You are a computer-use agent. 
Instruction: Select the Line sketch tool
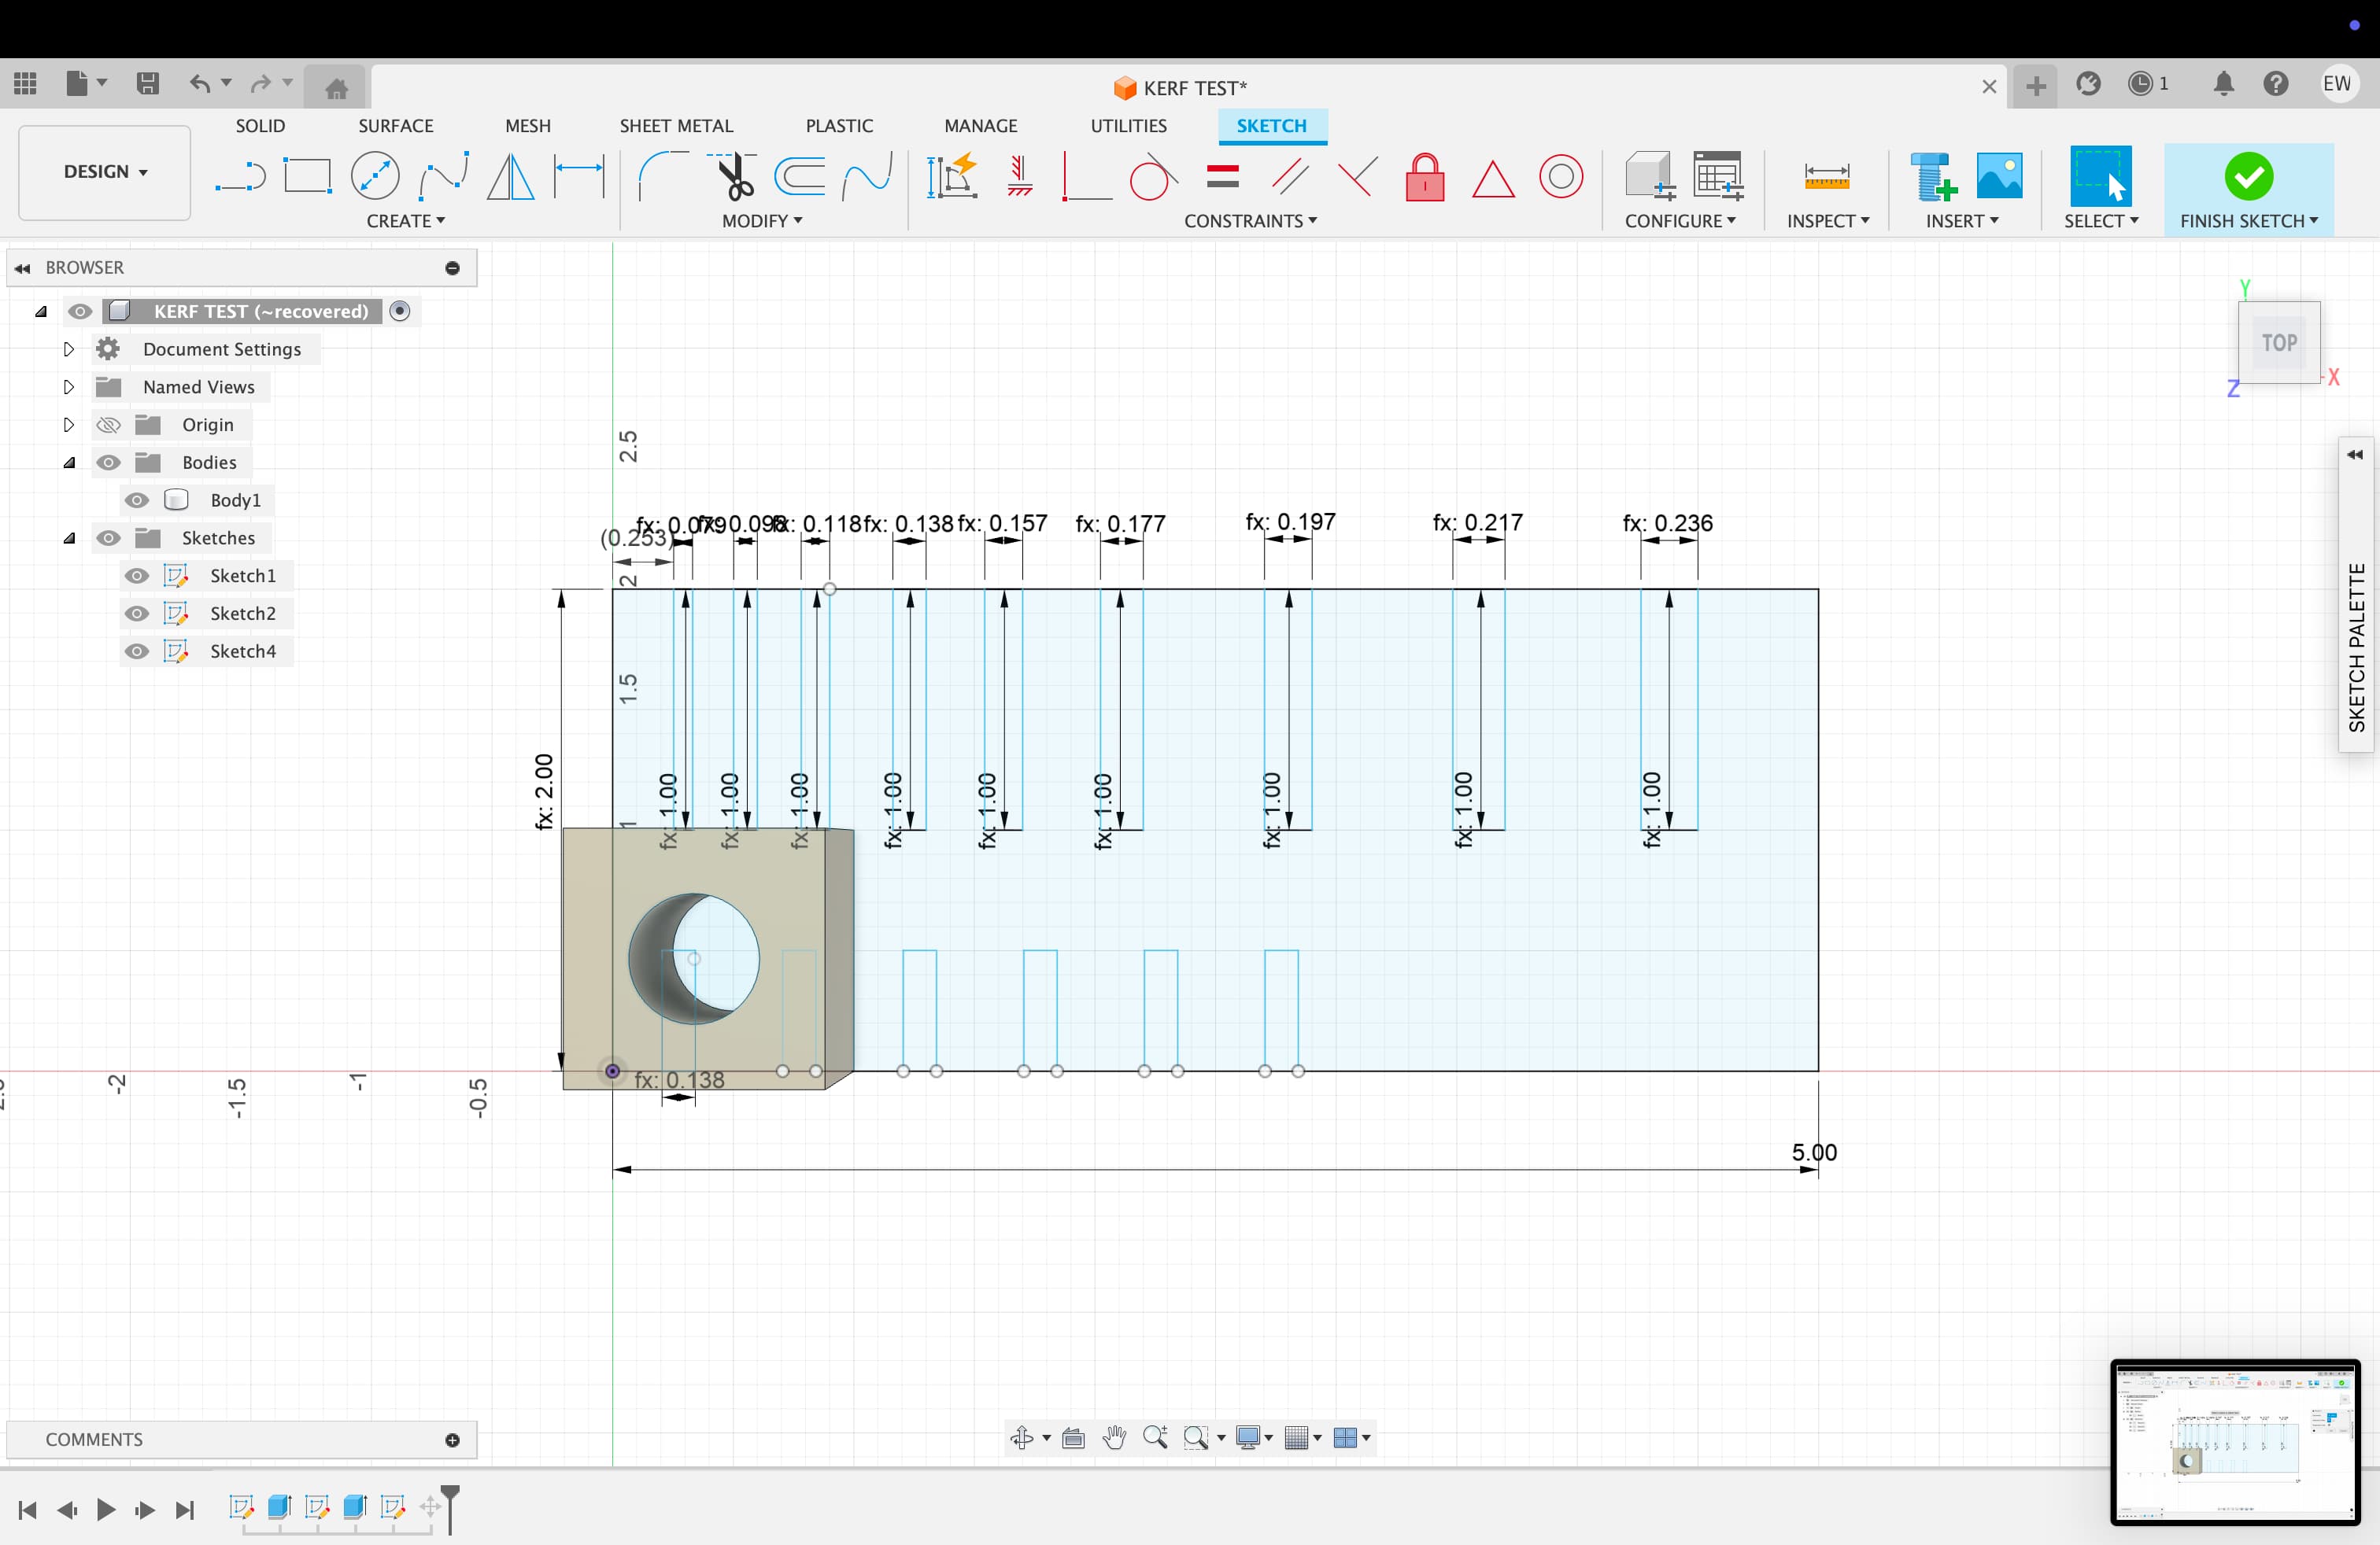[x=240, y=177]
